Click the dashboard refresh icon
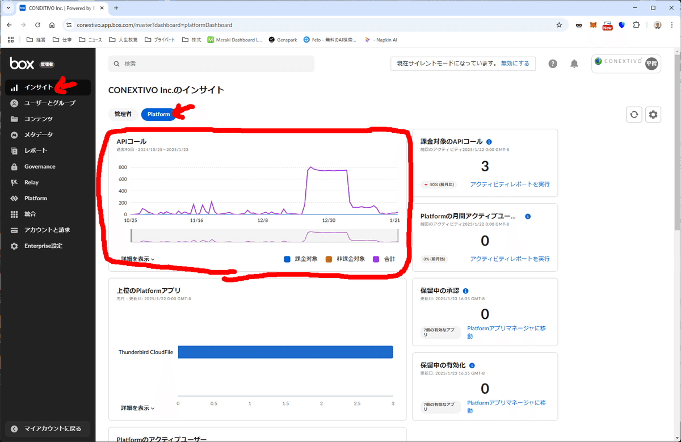681x442 pixels. (634, 114)
